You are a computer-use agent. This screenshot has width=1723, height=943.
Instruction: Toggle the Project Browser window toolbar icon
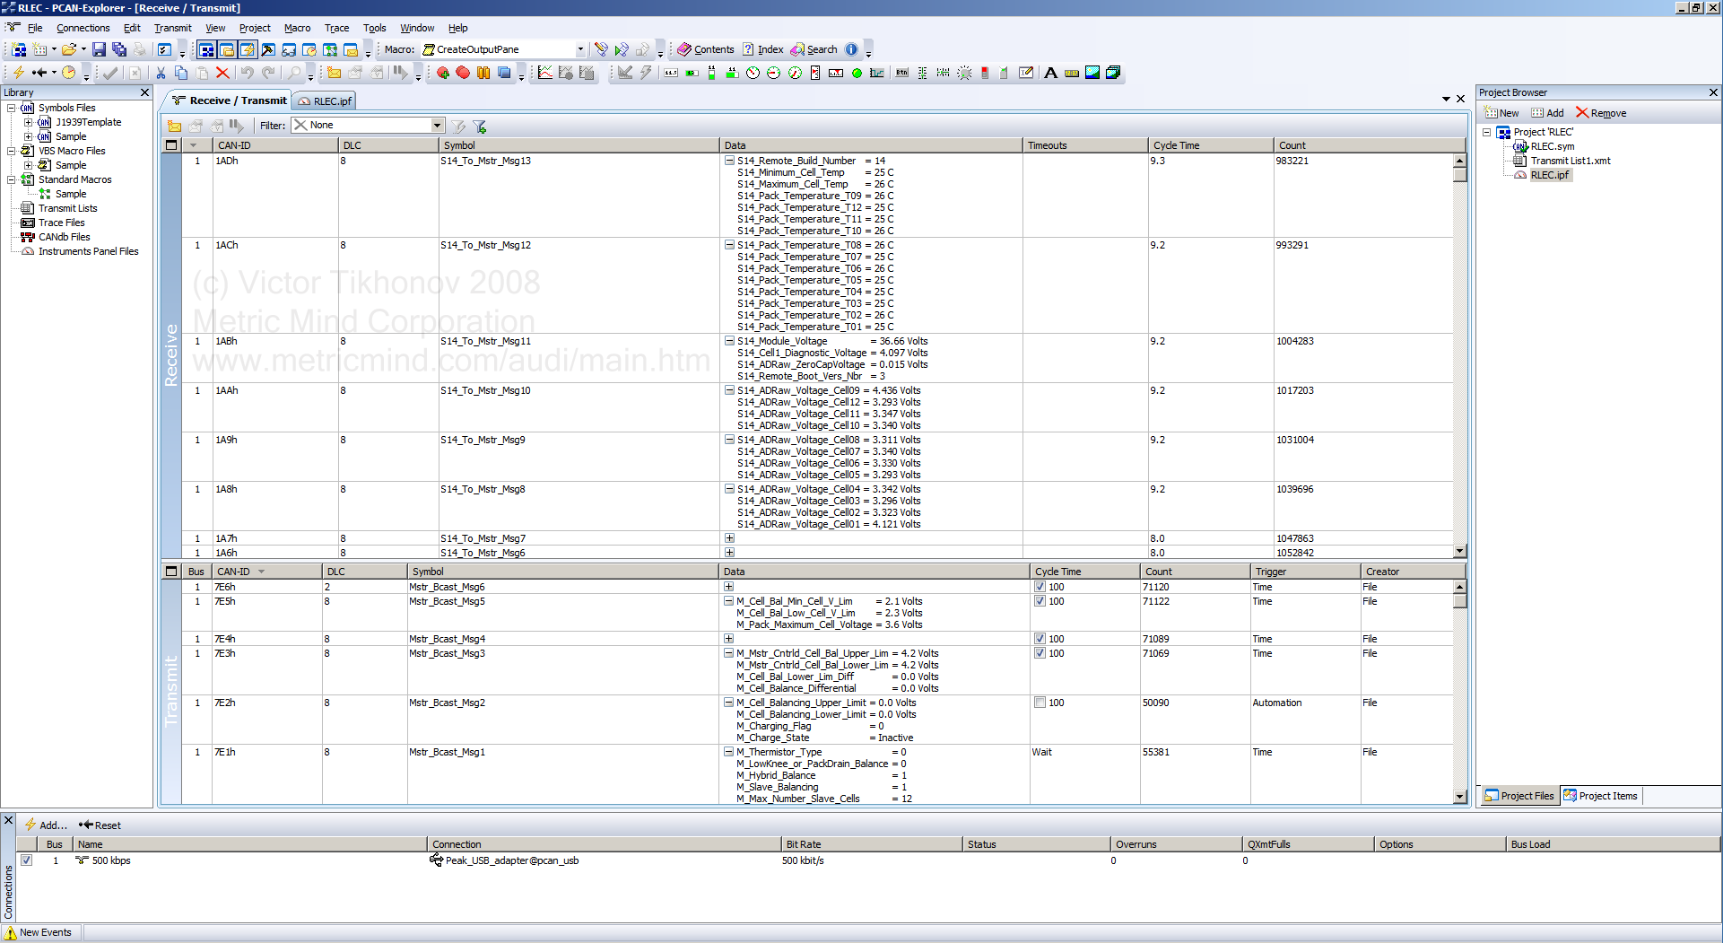click(x=206, y=49)
